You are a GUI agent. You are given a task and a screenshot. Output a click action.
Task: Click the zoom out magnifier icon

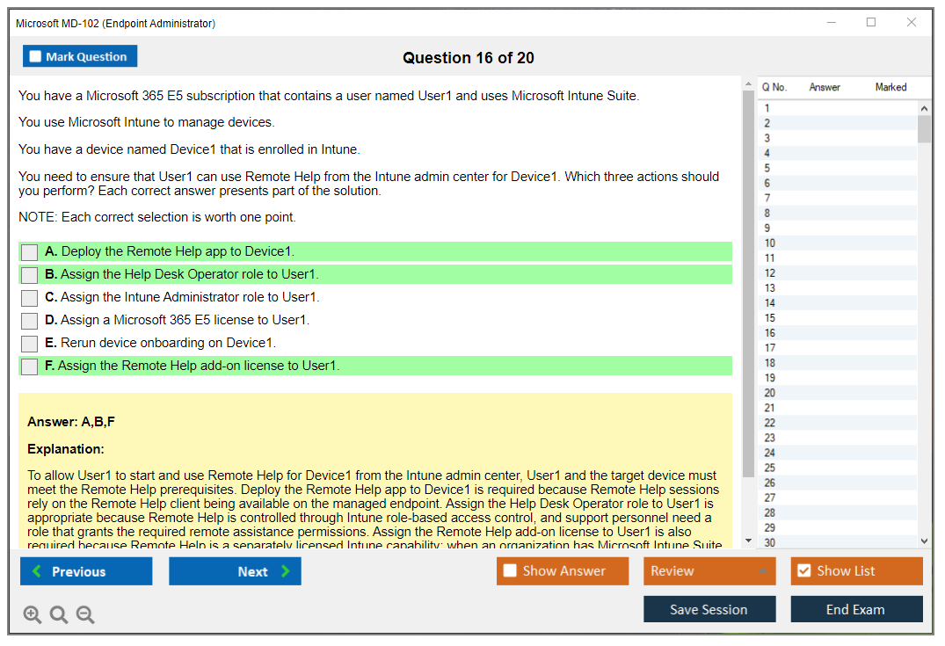85,614
